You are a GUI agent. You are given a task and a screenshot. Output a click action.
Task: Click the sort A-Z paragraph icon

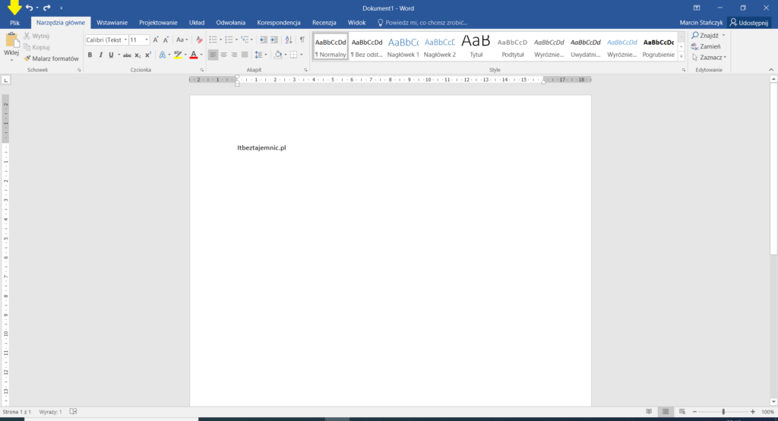287,40
